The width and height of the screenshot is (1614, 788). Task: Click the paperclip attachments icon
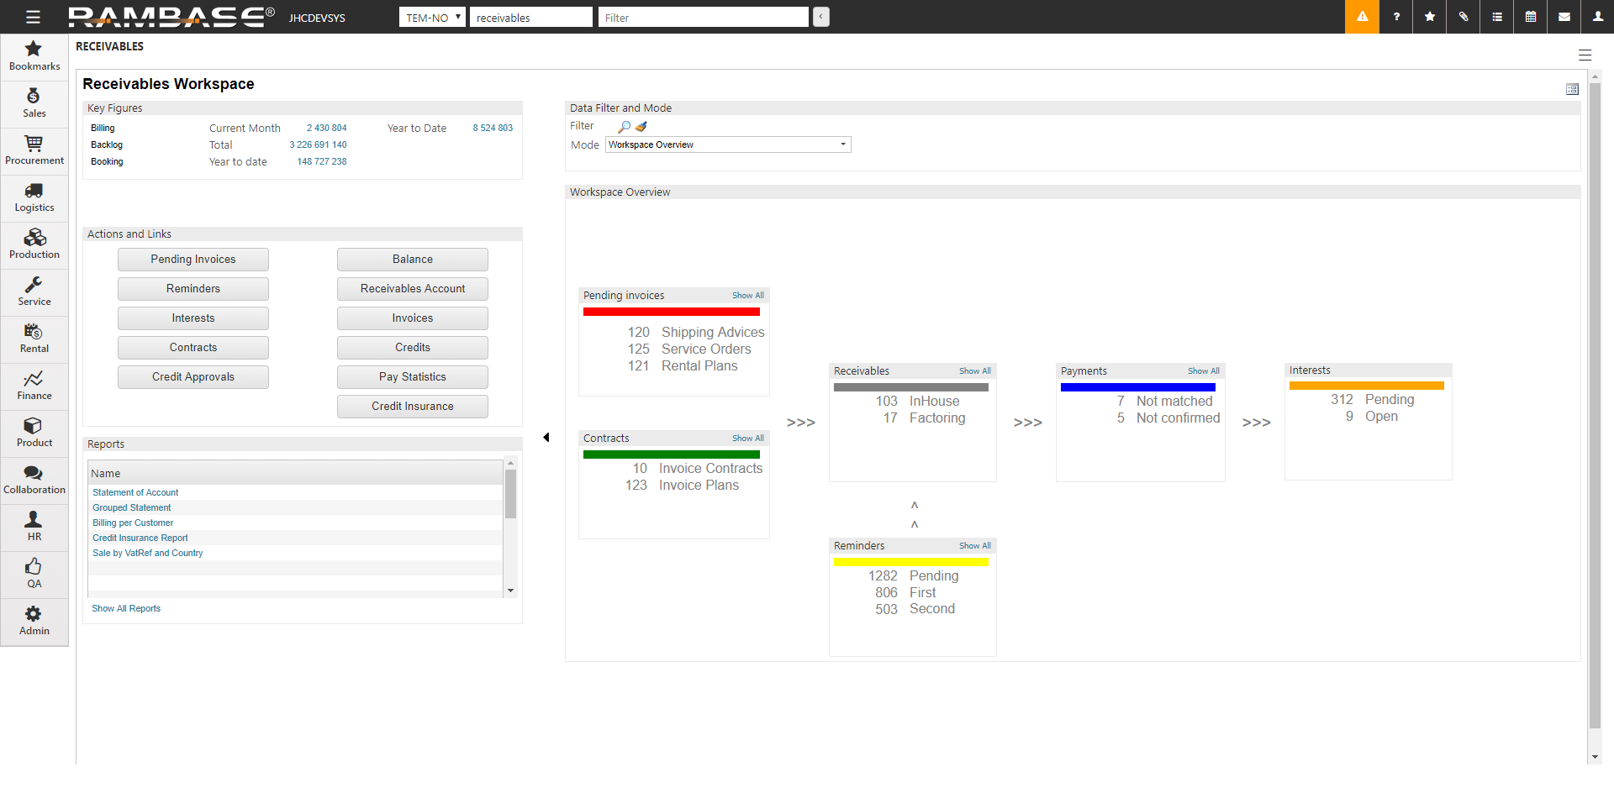[x=1464, y=17]
